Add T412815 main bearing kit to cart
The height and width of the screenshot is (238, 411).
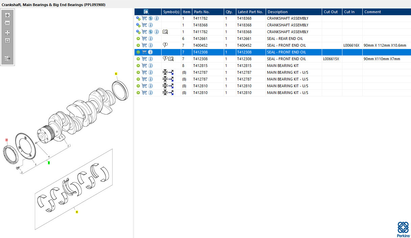pyautogui.click(x=144, y=66)
